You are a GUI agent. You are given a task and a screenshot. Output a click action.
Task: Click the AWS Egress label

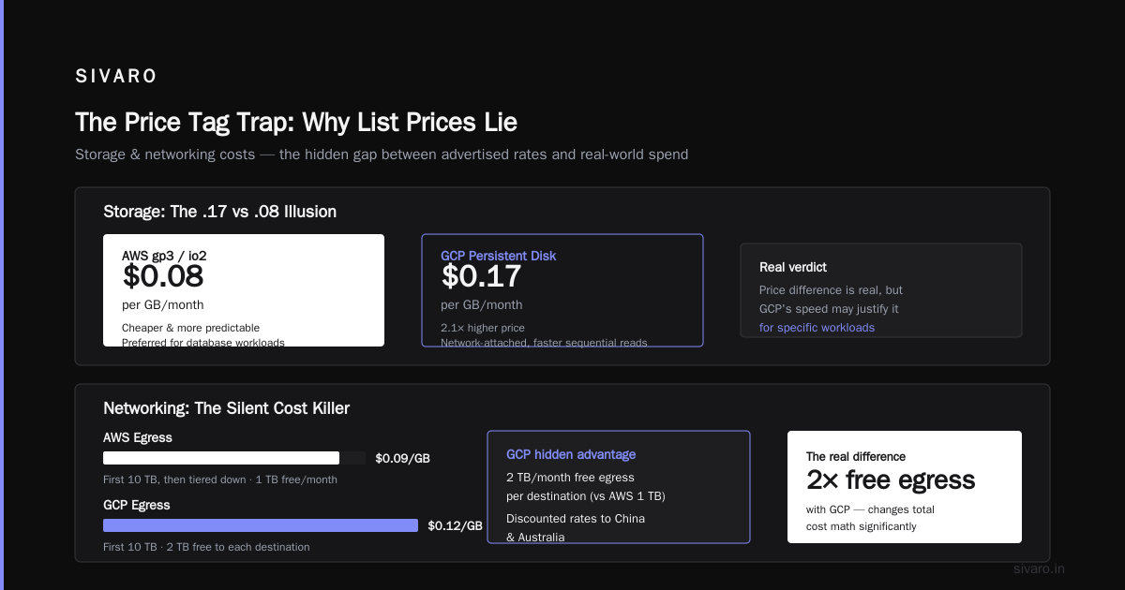click(x=138, y=437)
